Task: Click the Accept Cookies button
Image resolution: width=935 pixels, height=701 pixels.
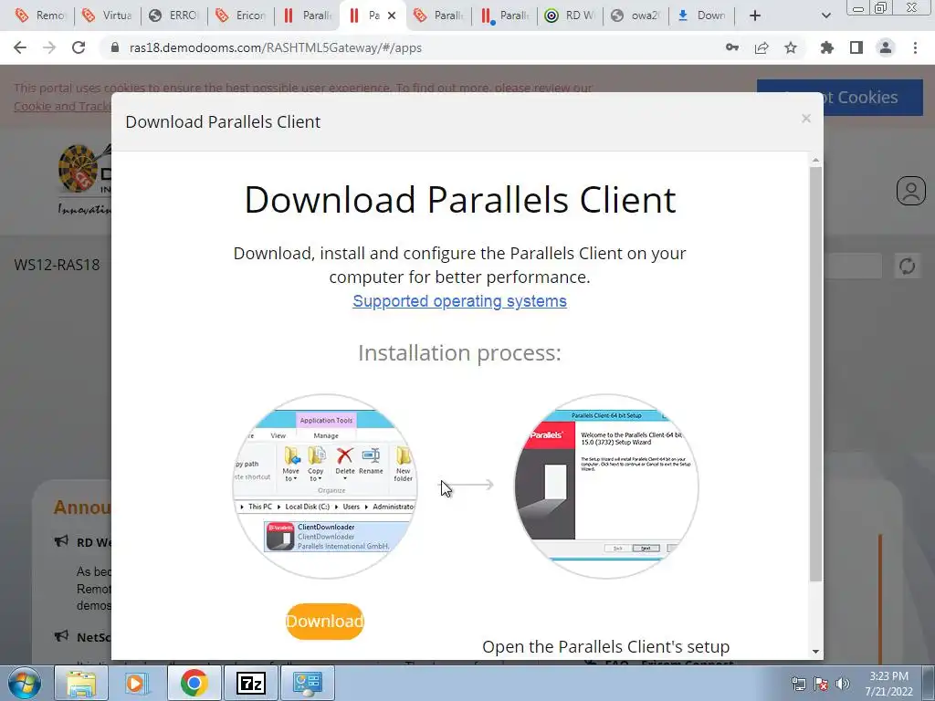Action: [840, 97]
